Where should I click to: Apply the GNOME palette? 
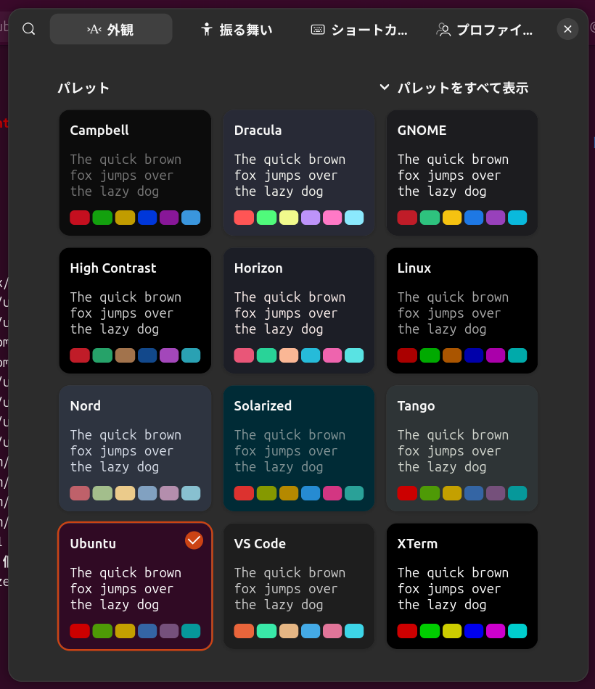pos(462,173)
